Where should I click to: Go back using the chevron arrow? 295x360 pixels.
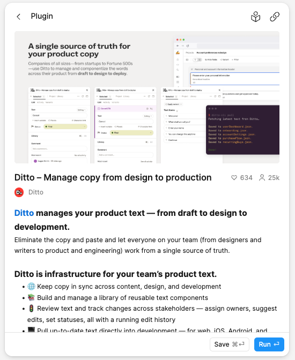(19, 17)
